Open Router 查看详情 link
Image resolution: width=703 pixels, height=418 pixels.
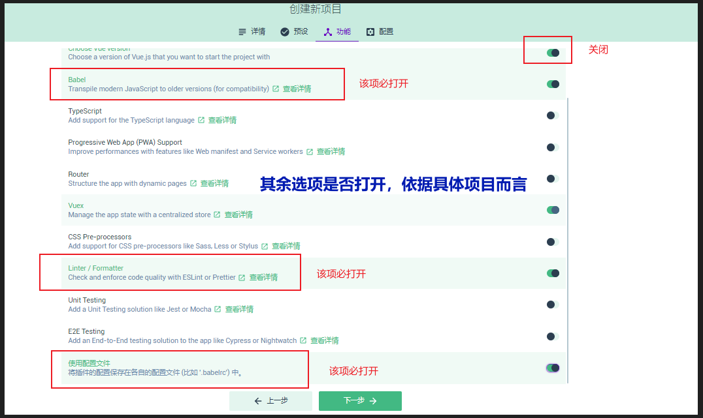pyautogui.click(x=214, y=183)
